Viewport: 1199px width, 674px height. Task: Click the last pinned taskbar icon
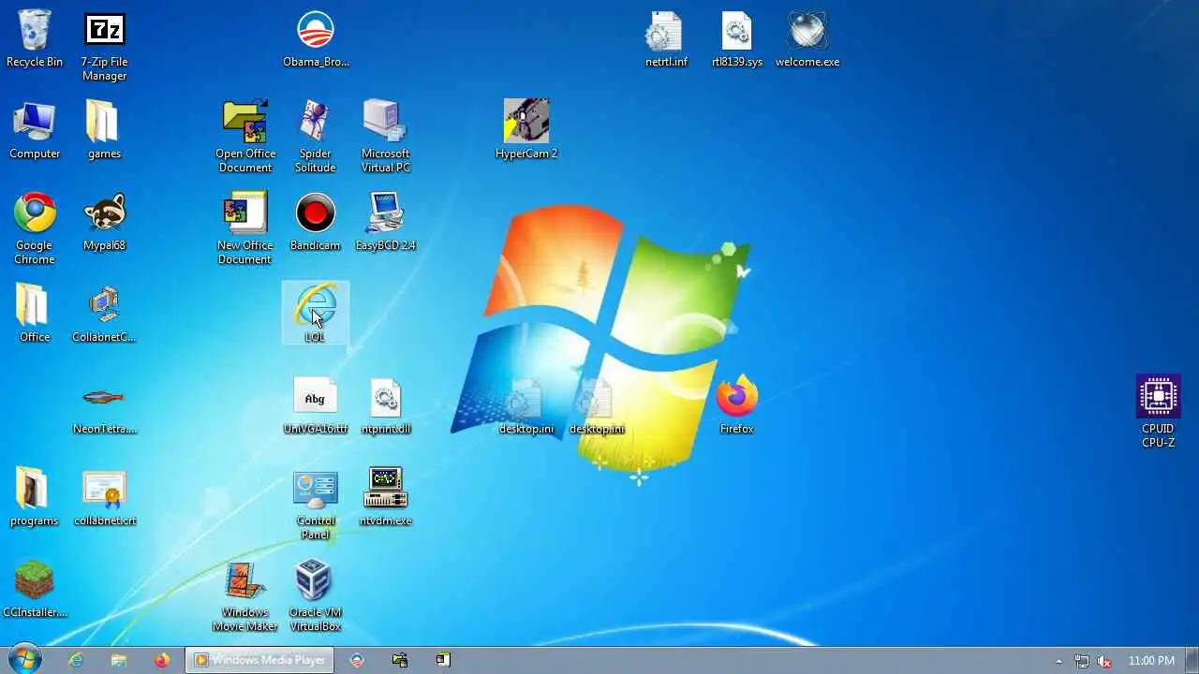click(443, 660)
